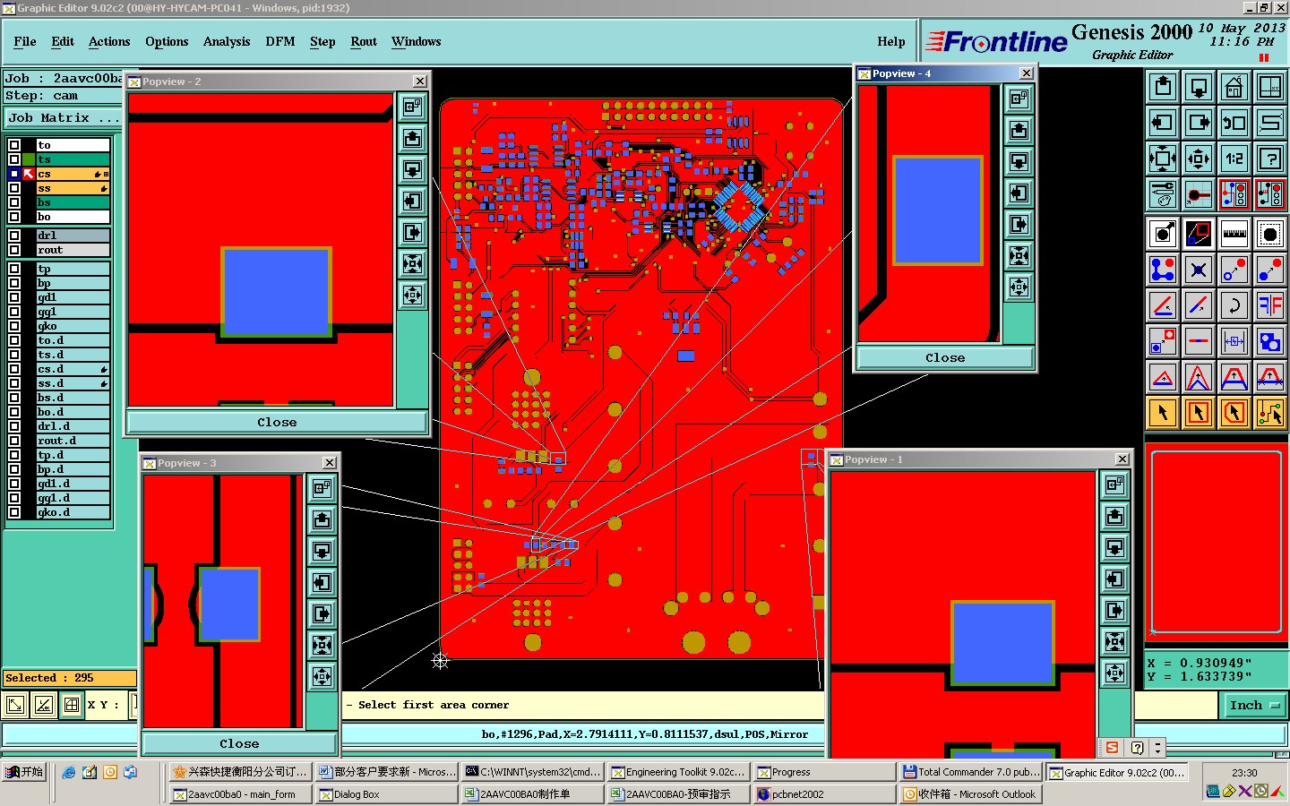Click the pan up icon in the main toolbar

tap(1163, 87)
